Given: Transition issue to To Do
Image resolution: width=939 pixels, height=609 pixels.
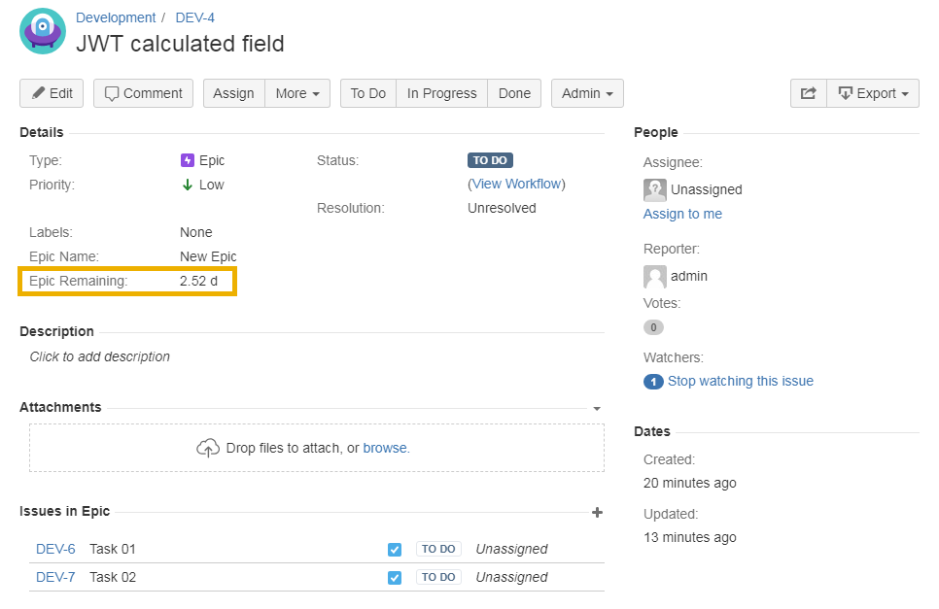Looking at the screenshot, I should 368,93.
